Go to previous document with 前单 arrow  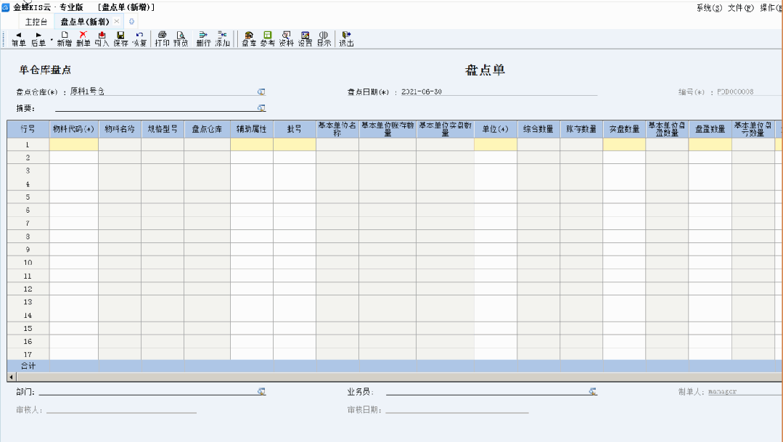(18, 38)
